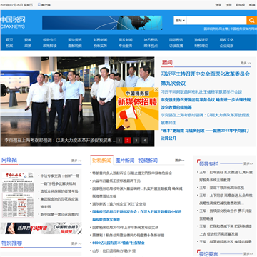The image size is (257, 257).
Task: Click 更多 beside the 特别推荐 heading
Action: 76,243
